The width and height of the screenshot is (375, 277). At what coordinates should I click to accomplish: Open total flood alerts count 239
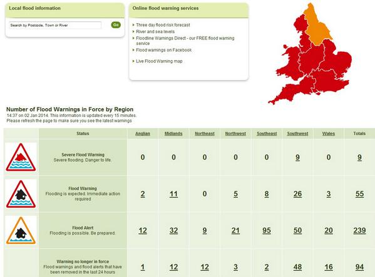tap(359, 231)
